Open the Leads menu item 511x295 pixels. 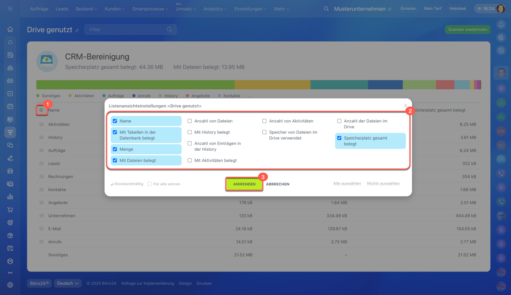62,9
